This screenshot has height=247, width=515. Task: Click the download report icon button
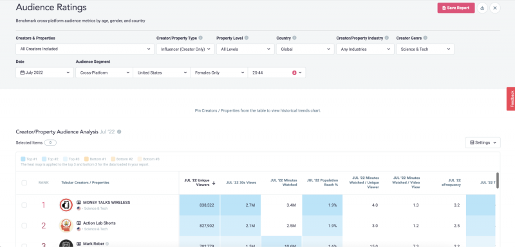click(x=482, y=8)
